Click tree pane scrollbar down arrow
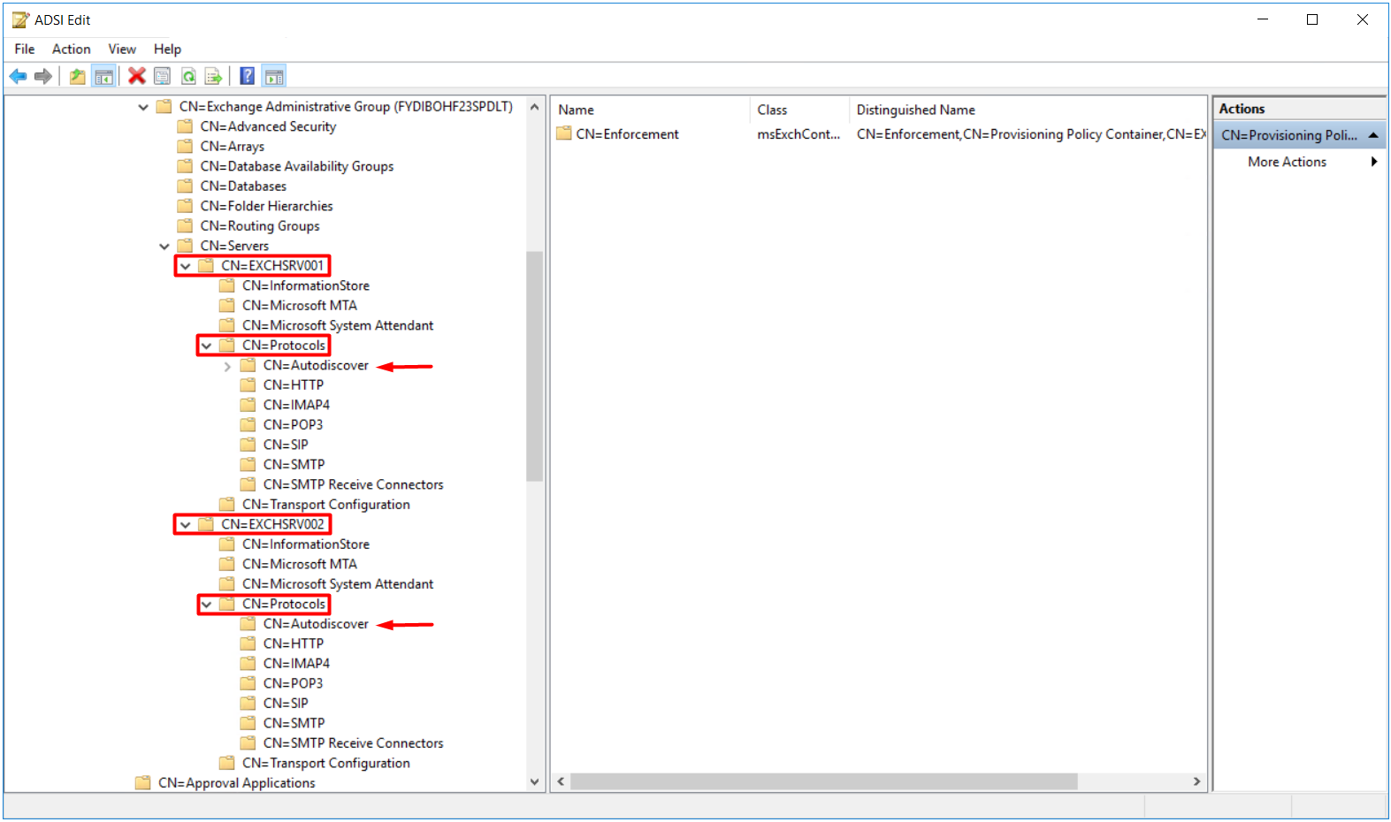 coord(534,781)
